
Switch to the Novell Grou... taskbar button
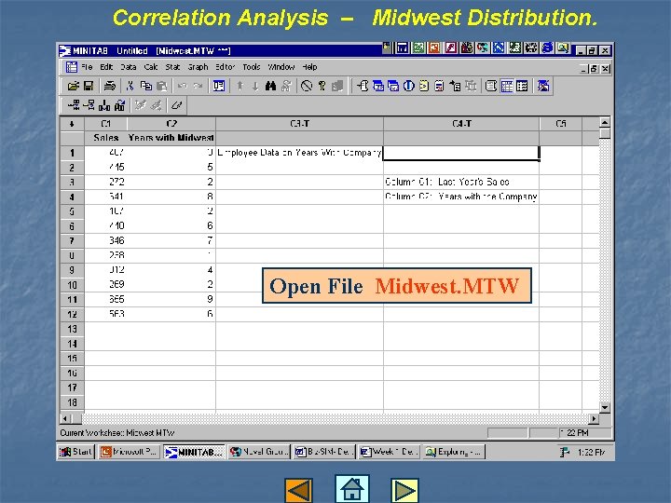pyautogui.click(x=259, y=452)
